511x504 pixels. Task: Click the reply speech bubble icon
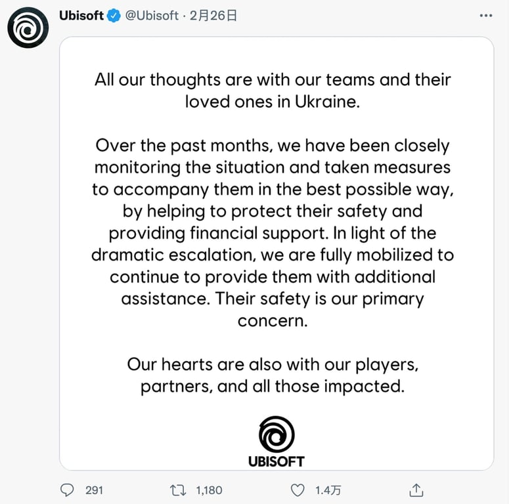[x=67, y=490]
